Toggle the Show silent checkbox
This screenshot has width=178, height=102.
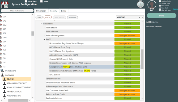click(x=26, y=1)
